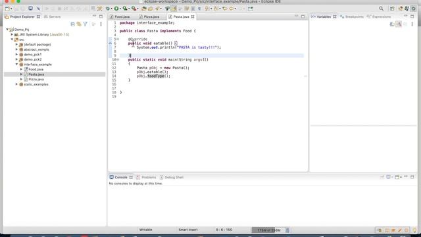Toggle Show Logical Structure in Variables view
Screen dimensions: 421x237
(x=399, y=24)
